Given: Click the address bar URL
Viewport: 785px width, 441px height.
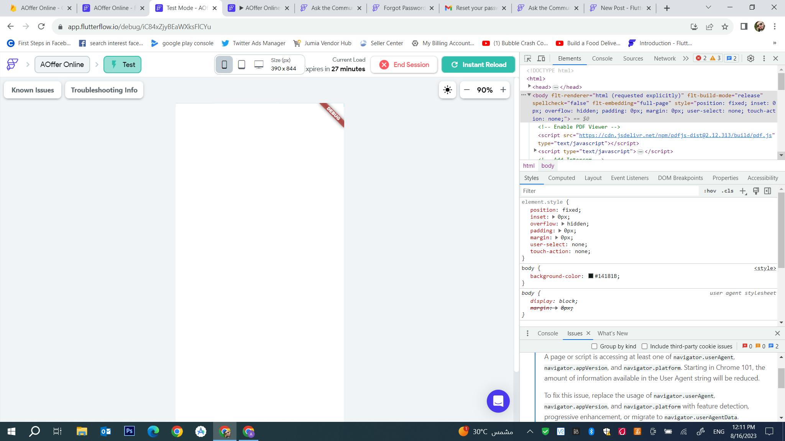Looking at the screenshot, I should click(139, 27).
